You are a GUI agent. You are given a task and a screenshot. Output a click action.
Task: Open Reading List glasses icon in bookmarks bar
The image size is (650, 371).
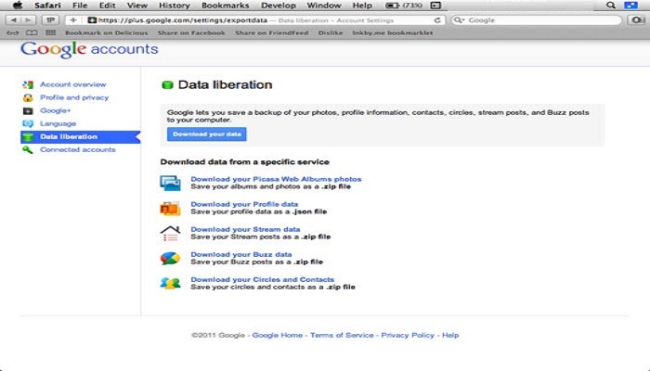(12, 32)
